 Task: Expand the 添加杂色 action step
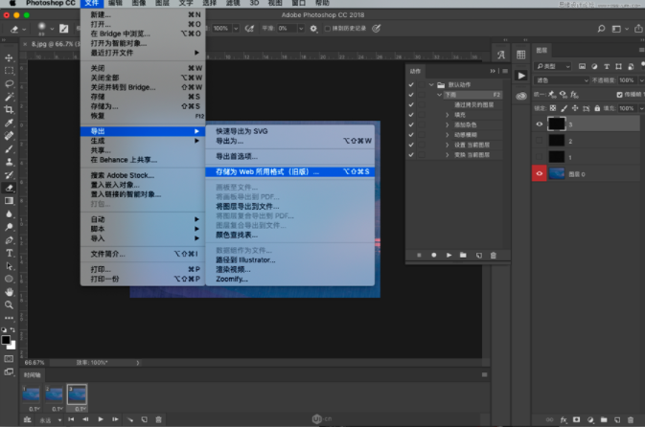tap(447, 124)
